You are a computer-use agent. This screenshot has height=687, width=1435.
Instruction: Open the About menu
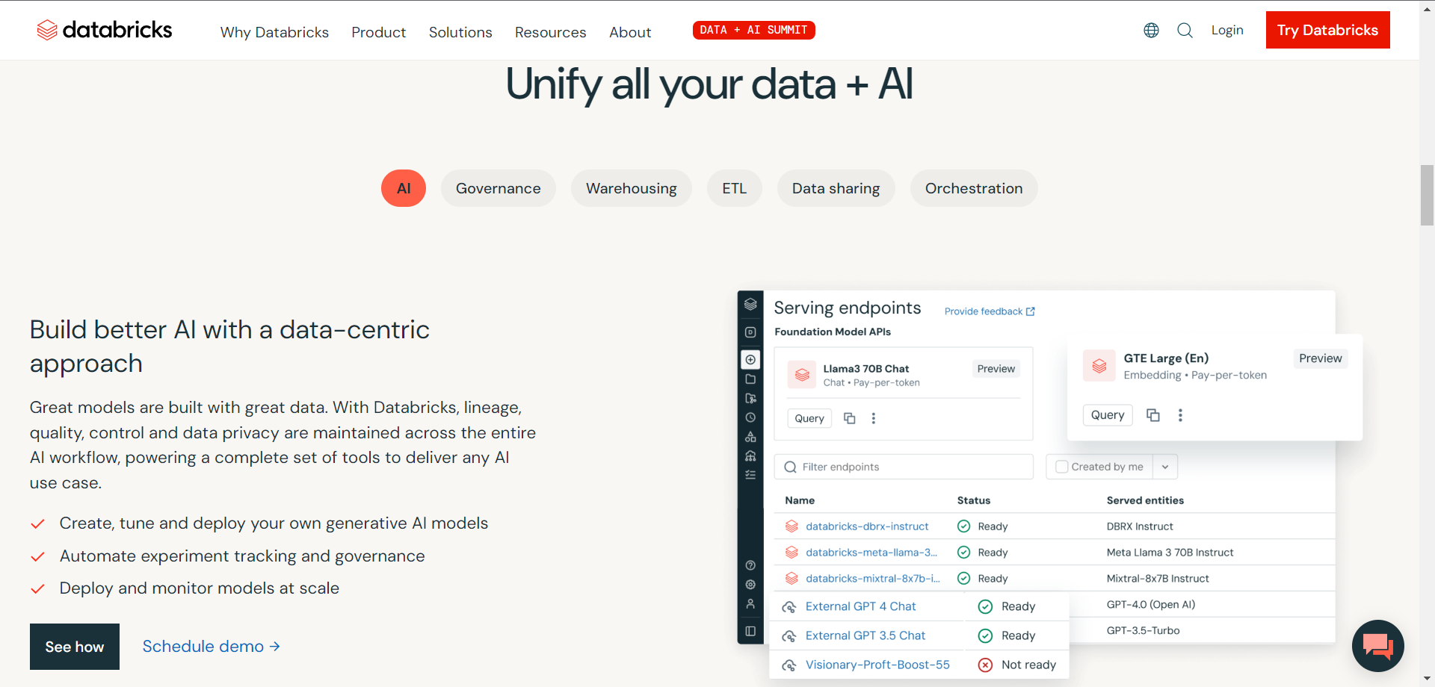click(x=630, y=32)
